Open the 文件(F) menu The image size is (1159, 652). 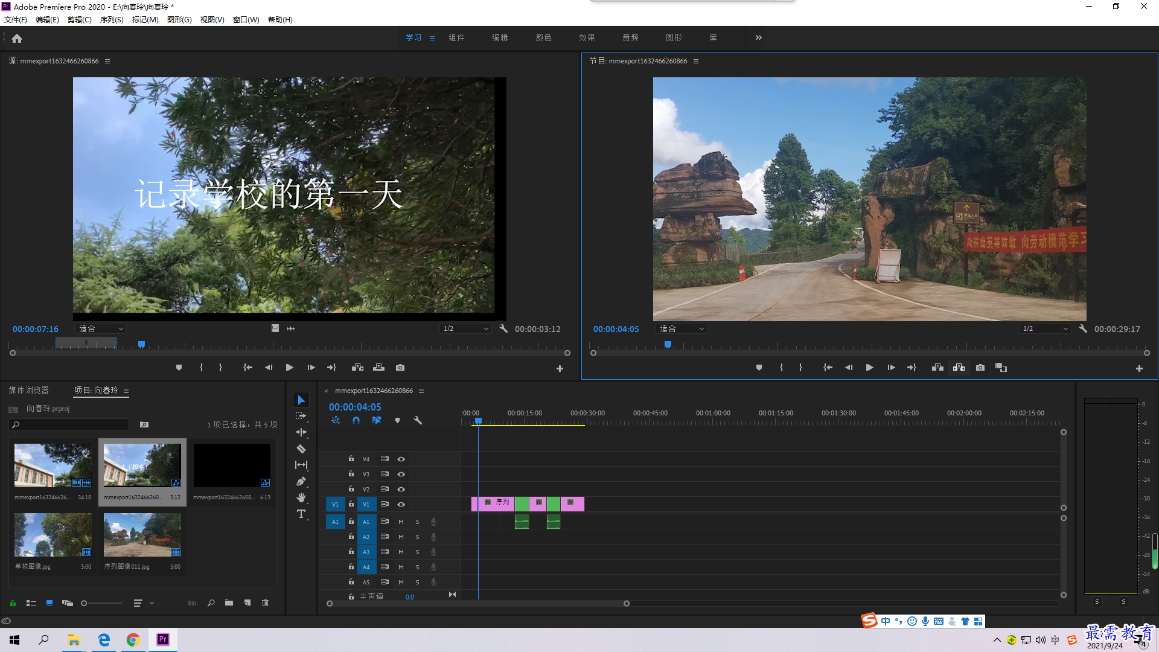[16, 20]
